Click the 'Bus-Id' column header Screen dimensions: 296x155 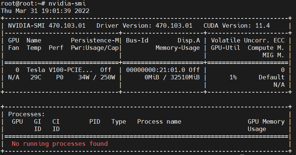pos(137,40)
